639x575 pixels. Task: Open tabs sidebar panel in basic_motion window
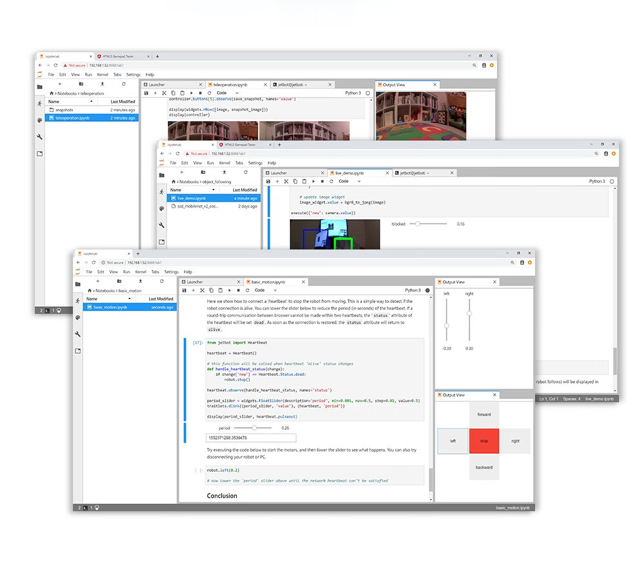click(78, 351)
